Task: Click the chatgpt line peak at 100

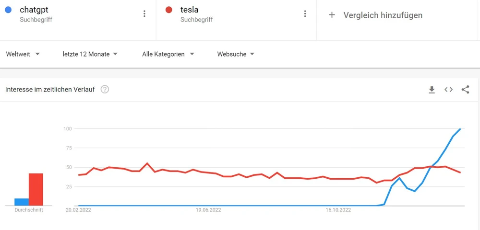Action: tap(460, 128)
